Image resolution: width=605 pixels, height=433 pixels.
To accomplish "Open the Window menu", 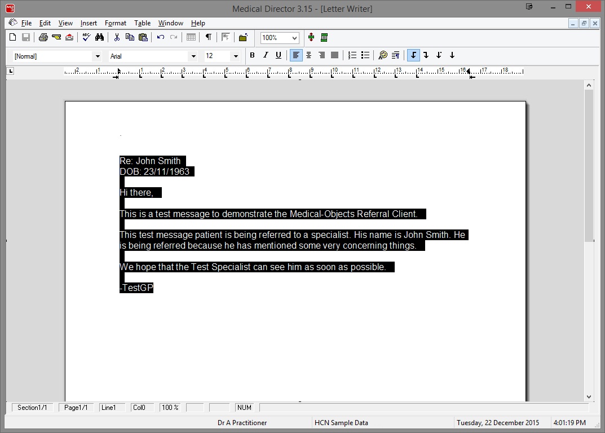I will tap(170, 23).
